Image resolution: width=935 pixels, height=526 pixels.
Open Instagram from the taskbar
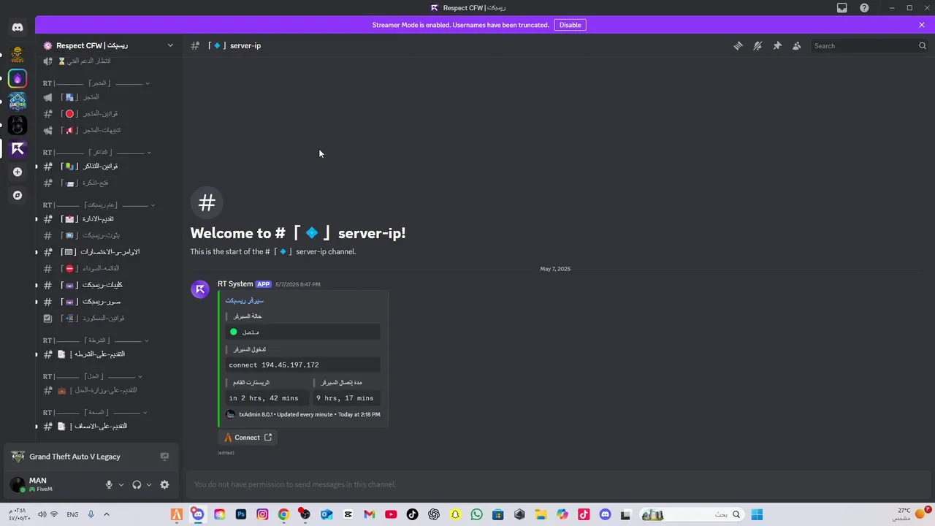click(x=262, y=514)
